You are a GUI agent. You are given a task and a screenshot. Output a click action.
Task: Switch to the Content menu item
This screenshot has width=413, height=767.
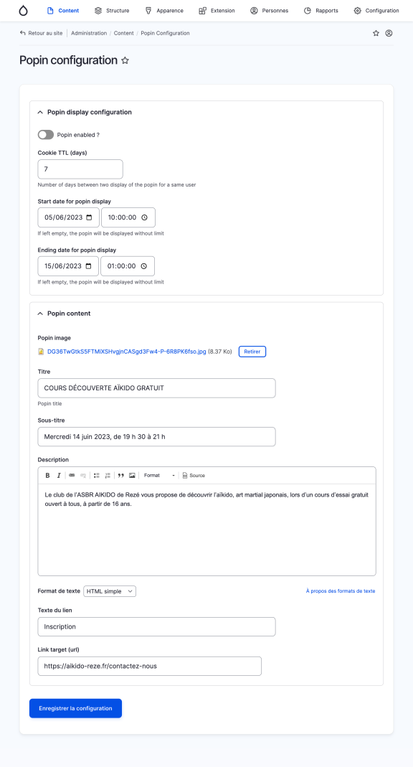(x=69, y=11)
